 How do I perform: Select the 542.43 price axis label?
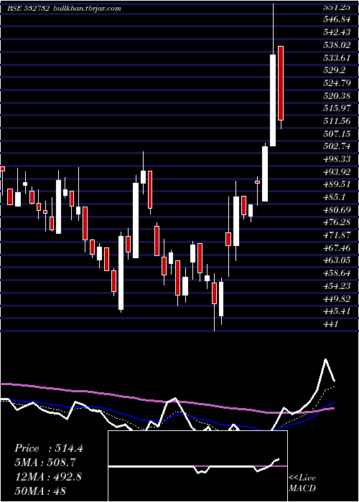tap(337, 32)
